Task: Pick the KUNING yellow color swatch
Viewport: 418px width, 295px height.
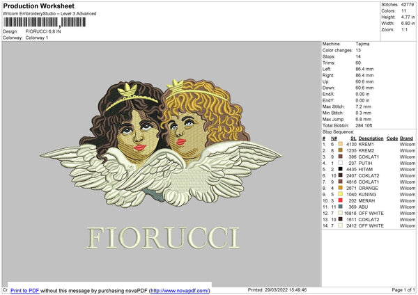Action: click(x=340, y=194)
